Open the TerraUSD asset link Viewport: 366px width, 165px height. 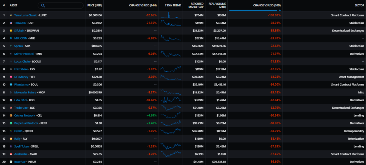20,23
